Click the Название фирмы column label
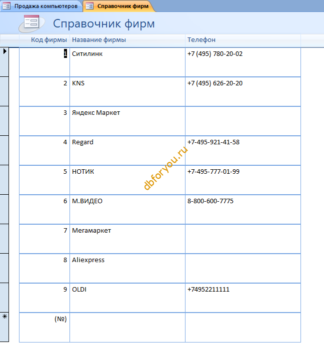 (x=99, y=40)
